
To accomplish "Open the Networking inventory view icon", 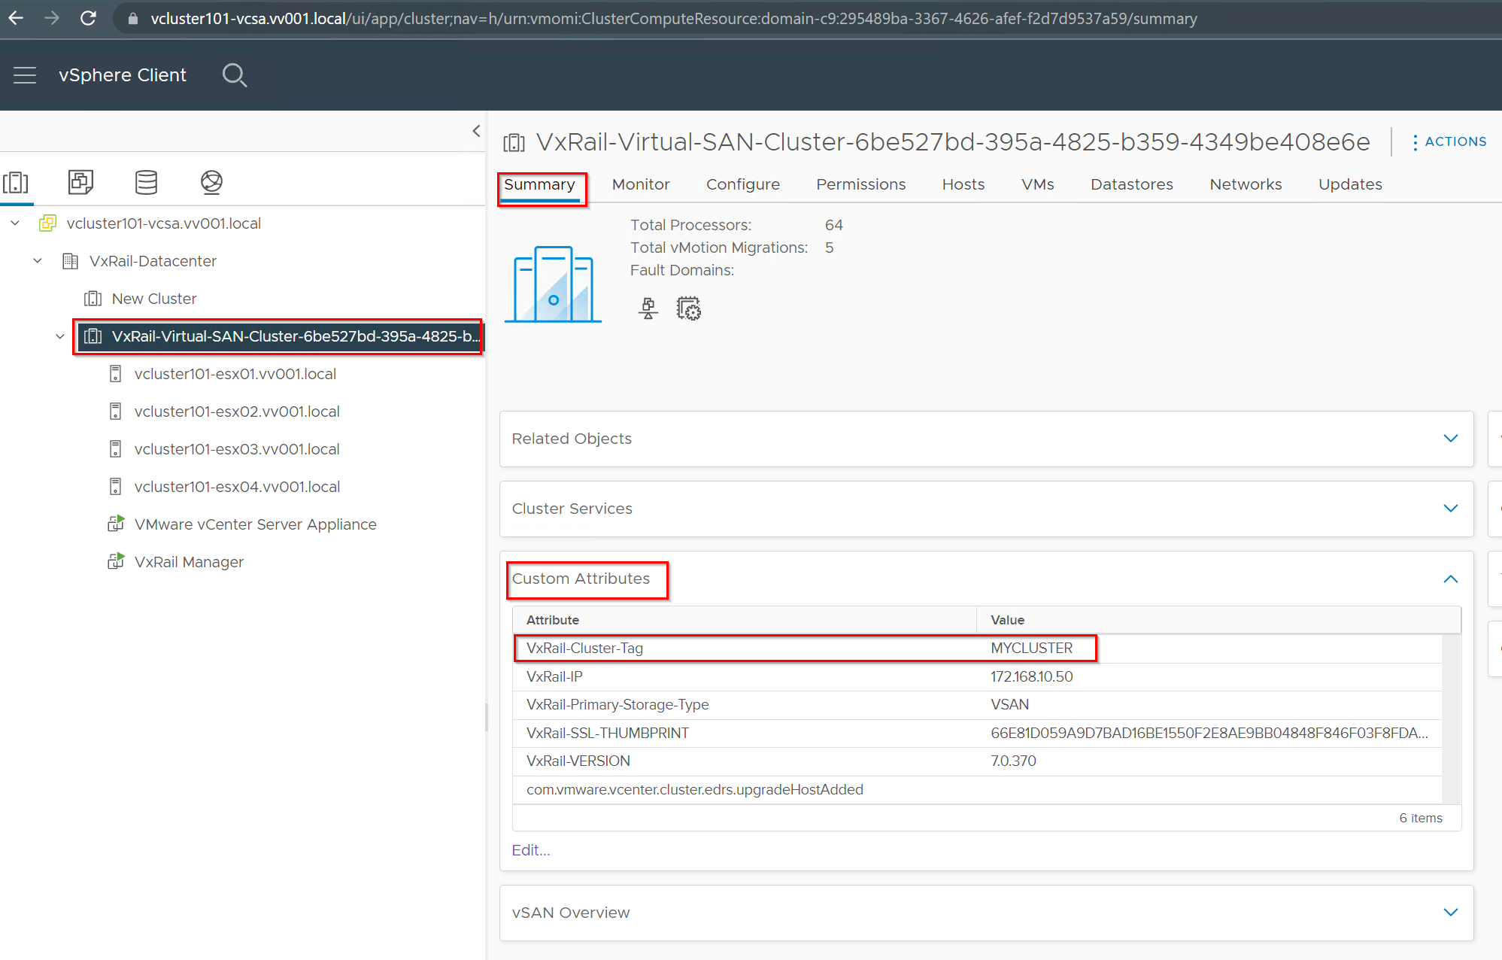I will point(211,182).
